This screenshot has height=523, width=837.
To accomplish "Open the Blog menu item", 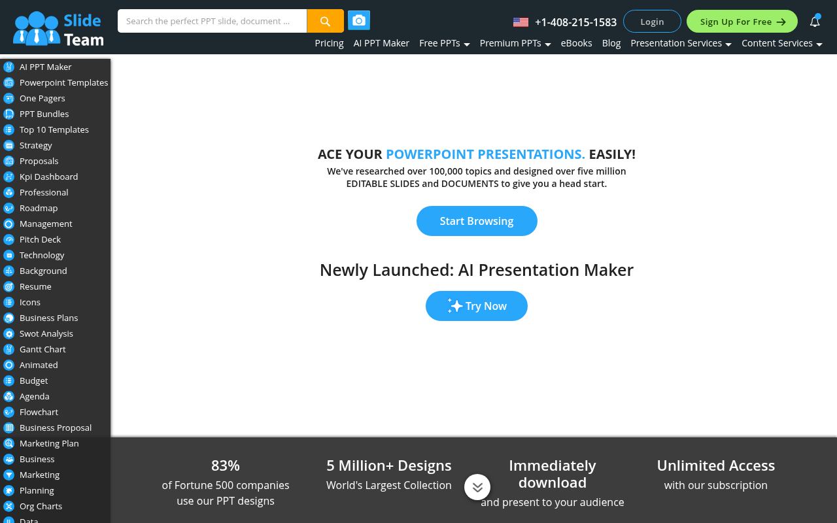I will pyautogui.click(x=611, y=43).
